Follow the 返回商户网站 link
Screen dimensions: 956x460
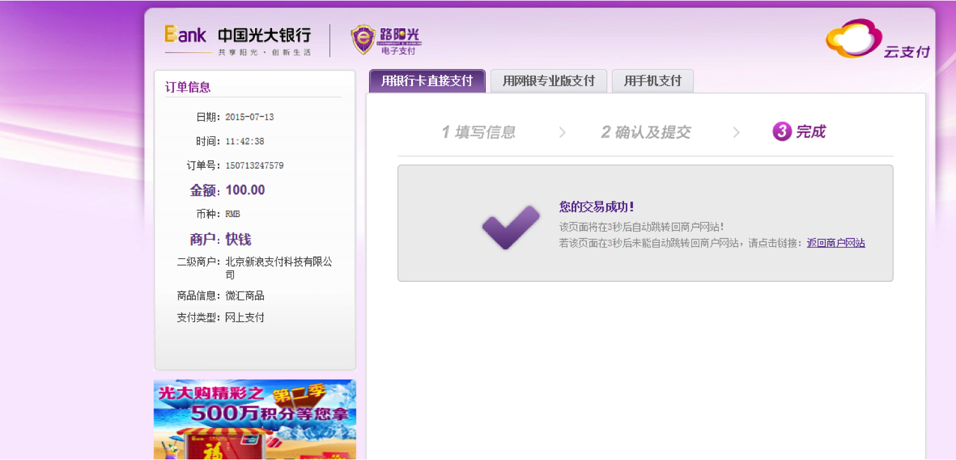[836, 242]
